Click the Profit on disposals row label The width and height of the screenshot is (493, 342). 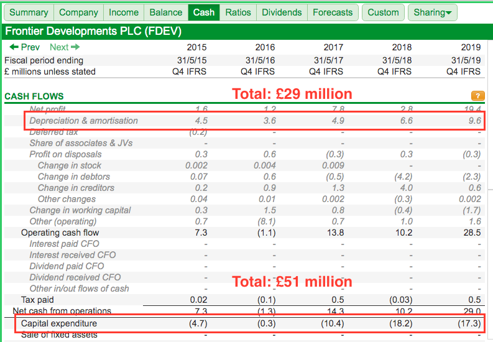[x=65, y=154]
